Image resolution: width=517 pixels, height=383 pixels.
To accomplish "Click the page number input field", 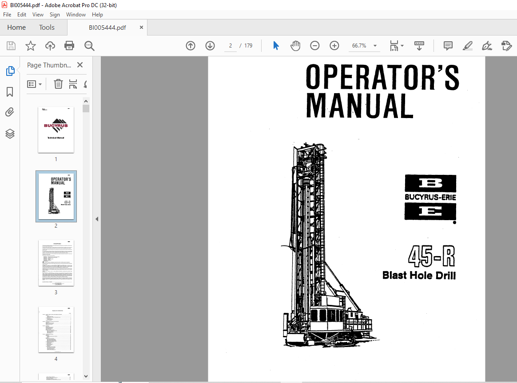I will point(231,46).
